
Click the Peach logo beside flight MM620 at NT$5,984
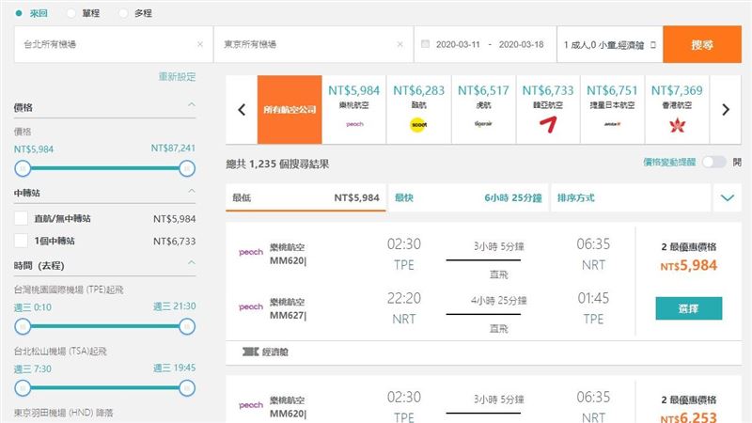tap(251, 252)
